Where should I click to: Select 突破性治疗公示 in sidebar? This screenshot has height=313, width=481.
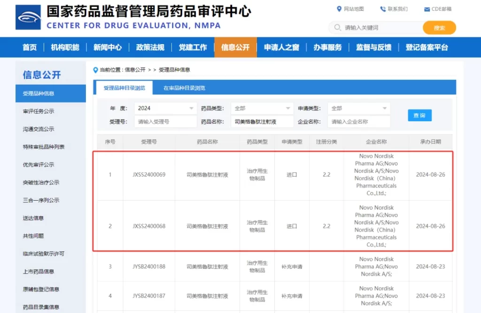[41, 182]
